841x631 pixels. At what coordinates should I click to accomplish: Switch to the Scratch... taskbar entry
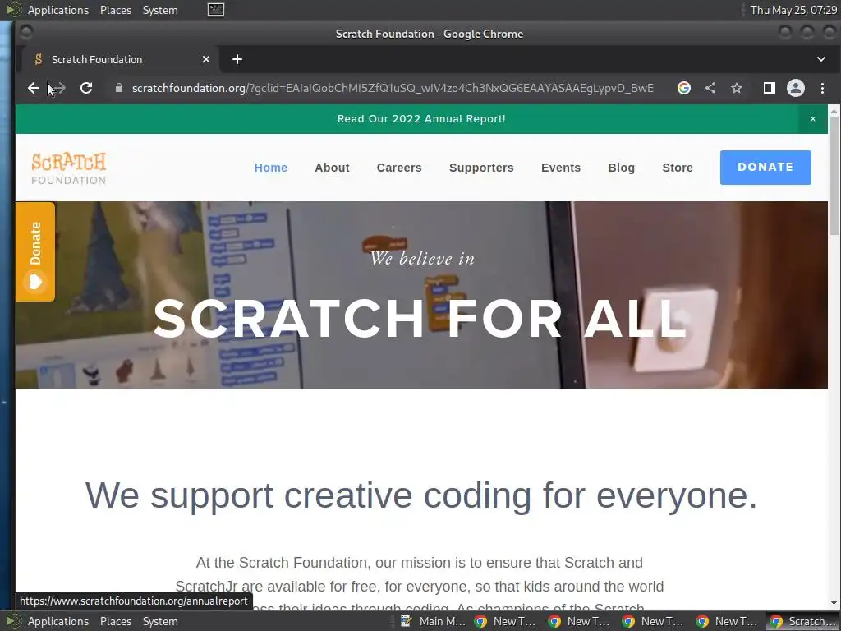(x=803, y=621)
